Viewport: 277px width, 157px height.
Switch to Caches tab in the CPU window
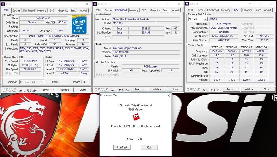tap(16, 11)
